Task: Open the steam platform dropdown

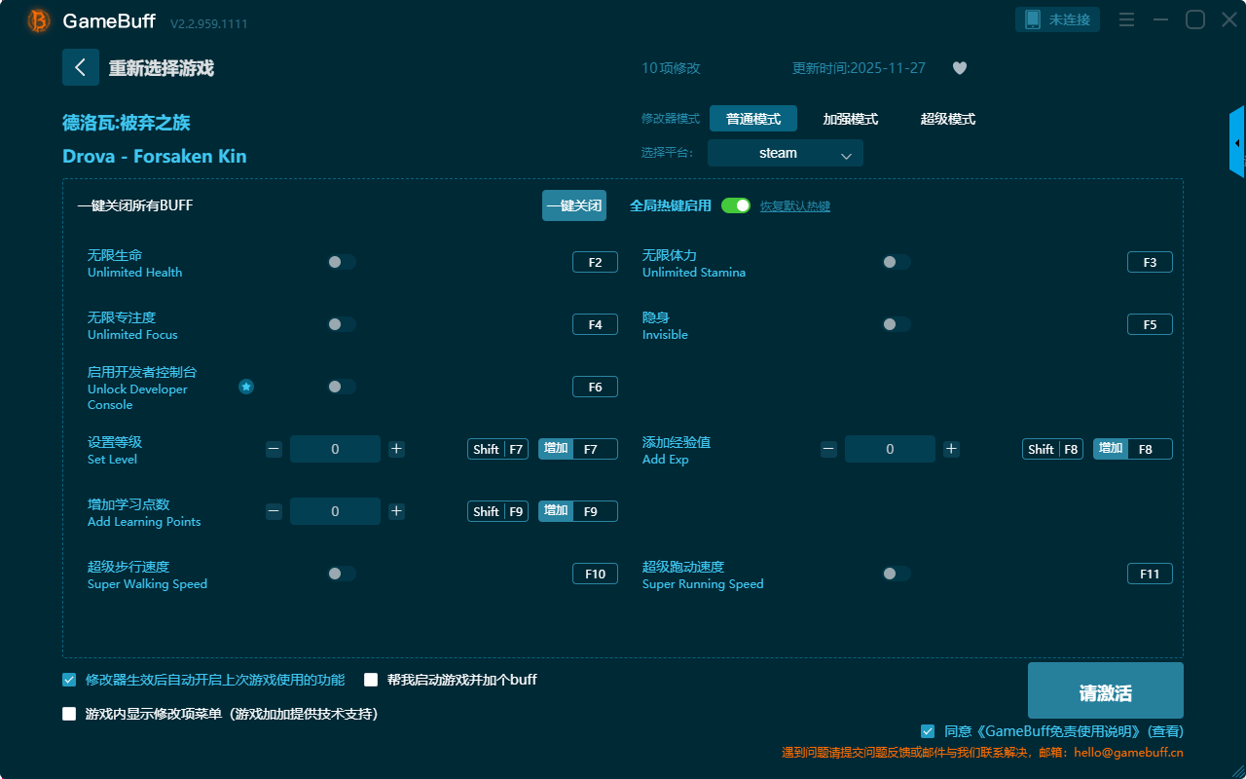Action: 785,153
